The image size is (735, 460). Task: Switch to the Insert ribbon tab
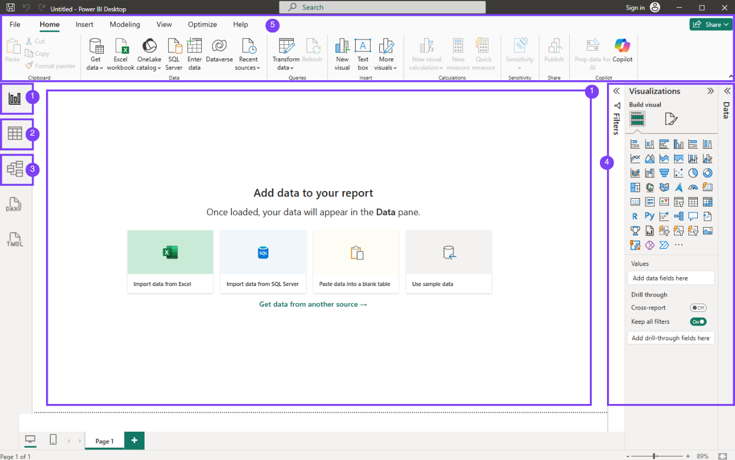[x=84, y=24]
